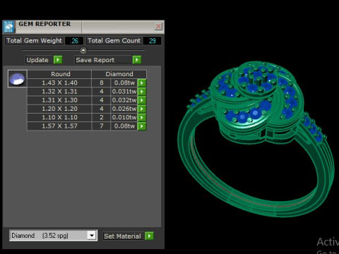Click the green arrow next to Update

coord(58,60)
